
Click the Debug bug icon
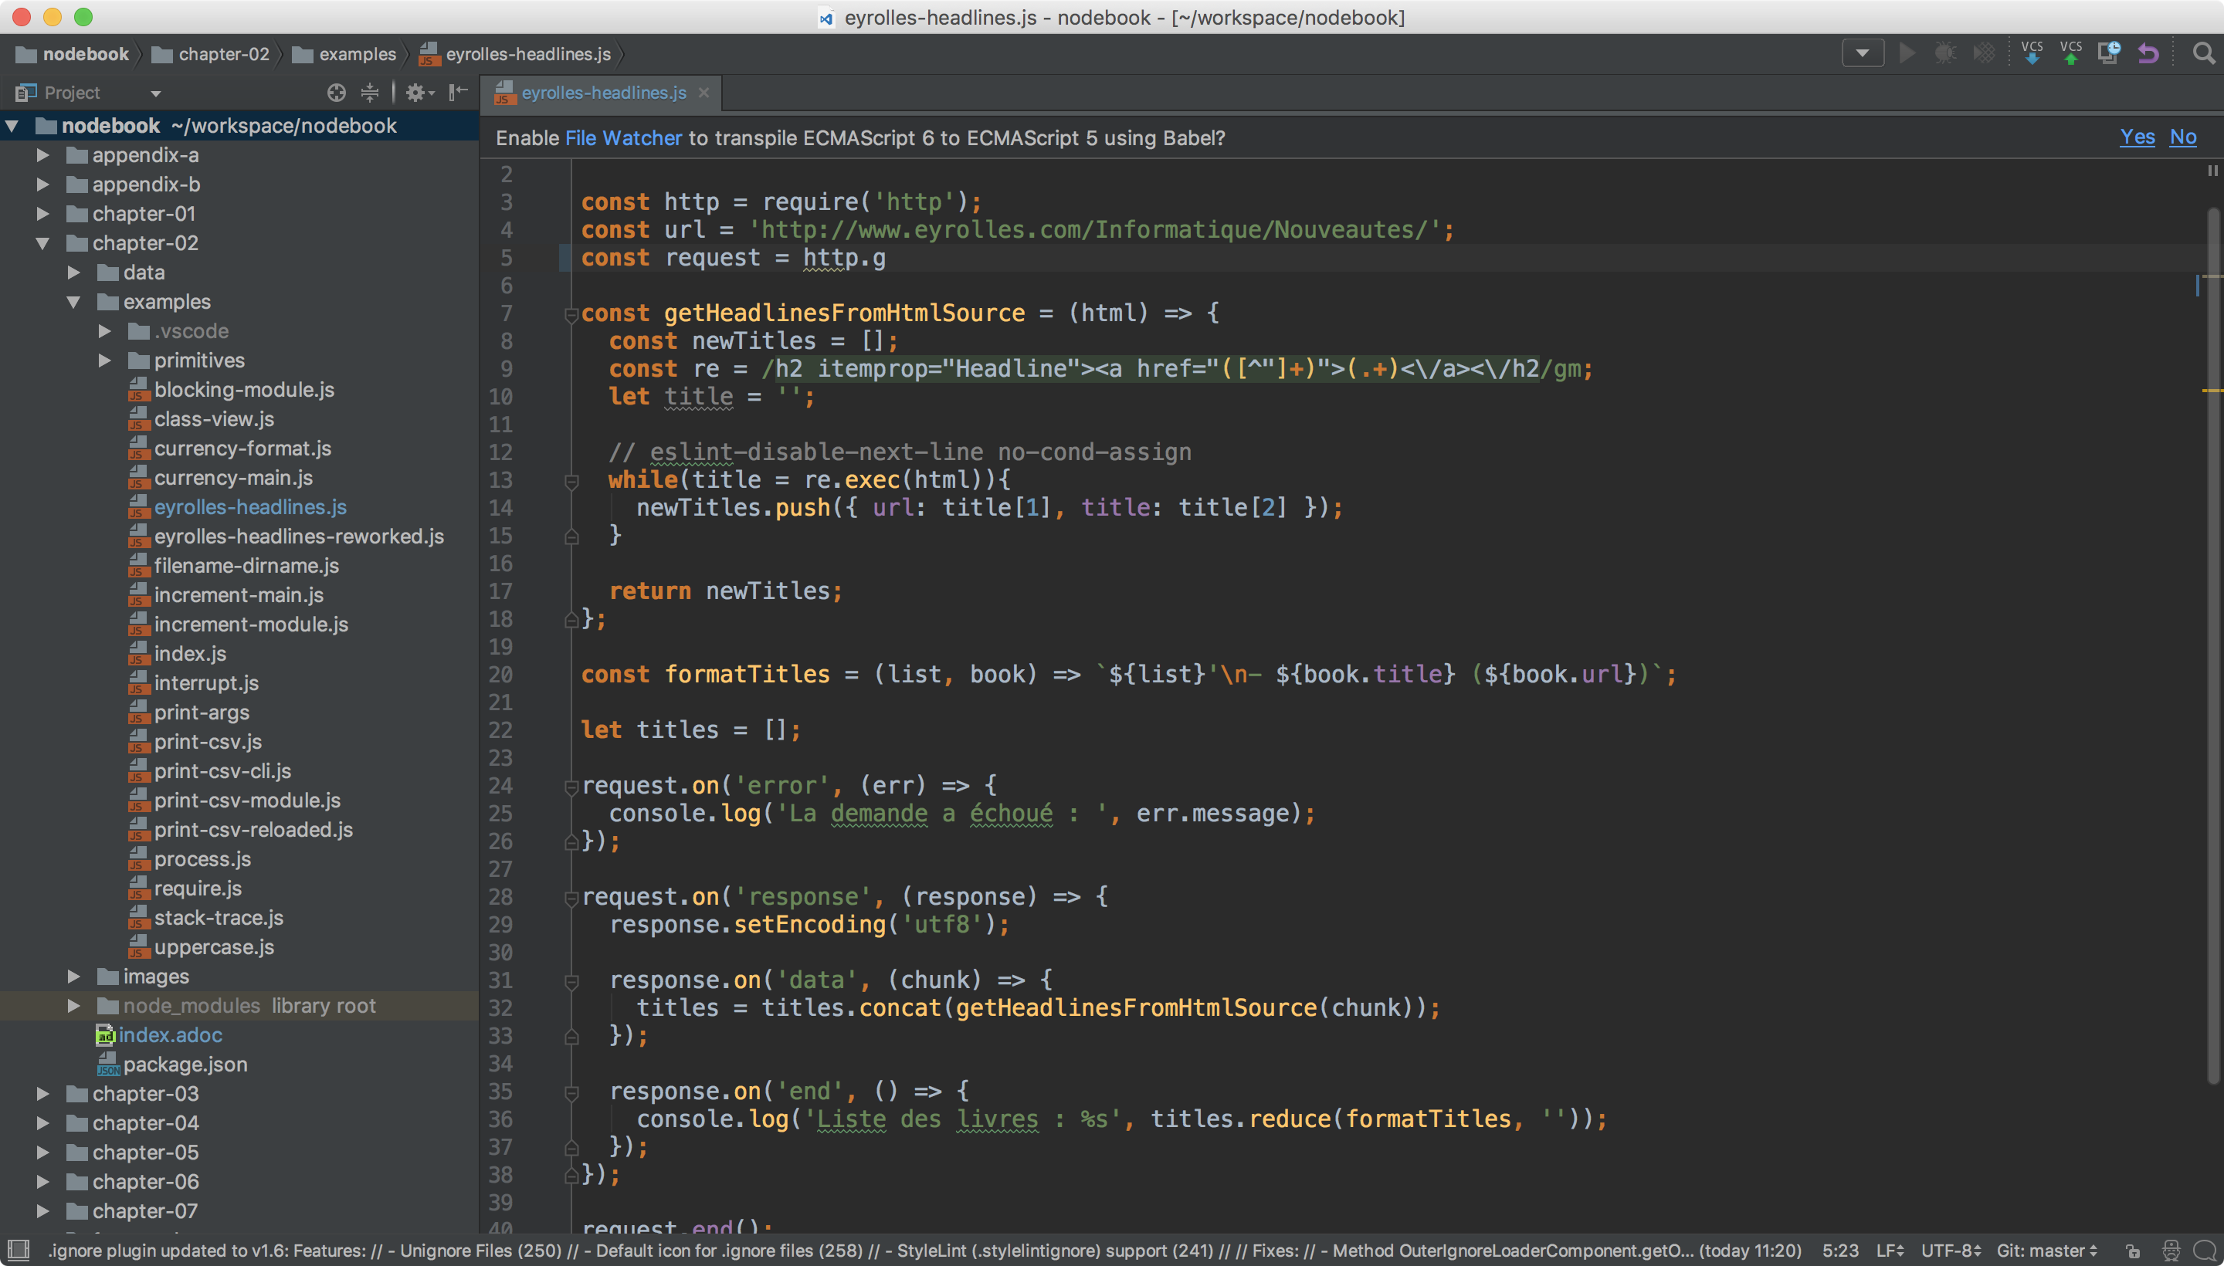click(1946, 53)
